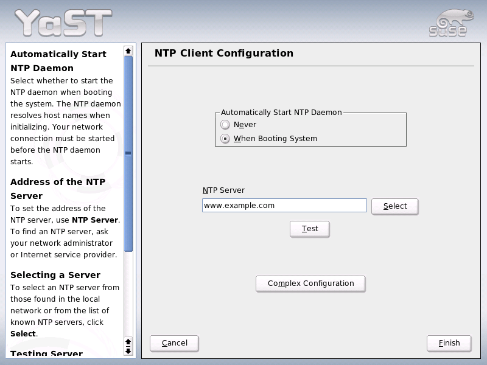This screenshot has width=487, height=365.
Task: Click the 'NTP Server' field label
Action: [x=223, y=190]
